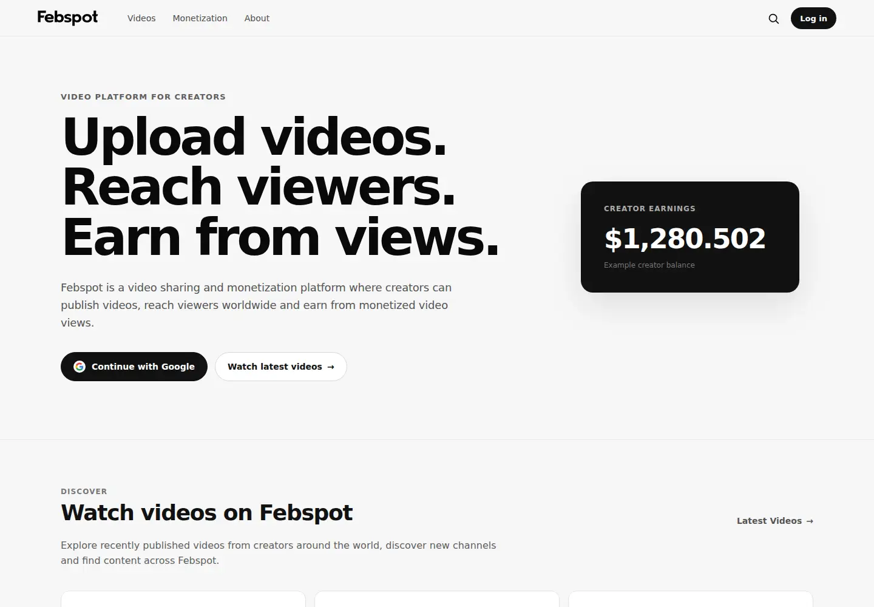
Task: Click the Log in button
Action: (813, 18)
